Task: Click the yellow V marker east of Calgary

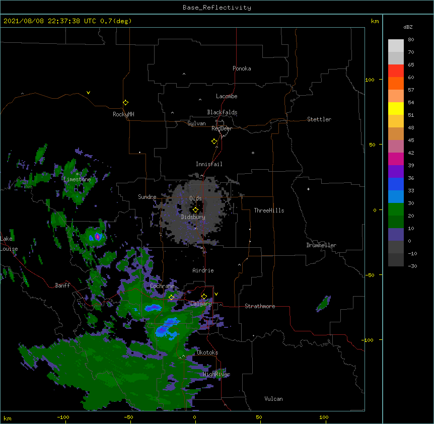Action: point(216,294)
